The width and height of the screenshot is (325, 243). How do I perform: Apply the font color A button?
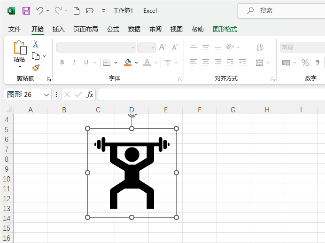click(x=147, y=62)
